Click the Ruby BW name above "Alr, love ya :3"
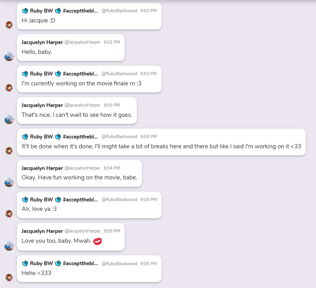Image resolution: width=316 pixels, height=288 pixels. (x=41, y=199)
